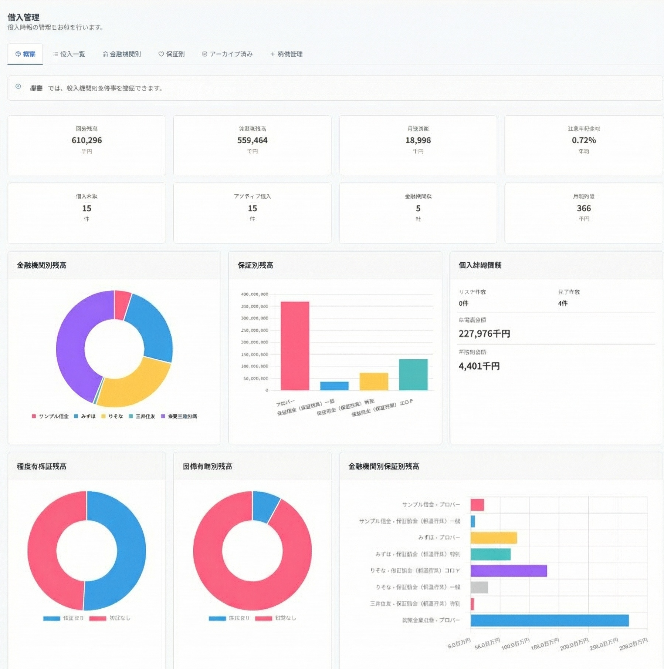Click the teal bar in 保証別残高 chart

pyautogui.click(x=413, y=374)
